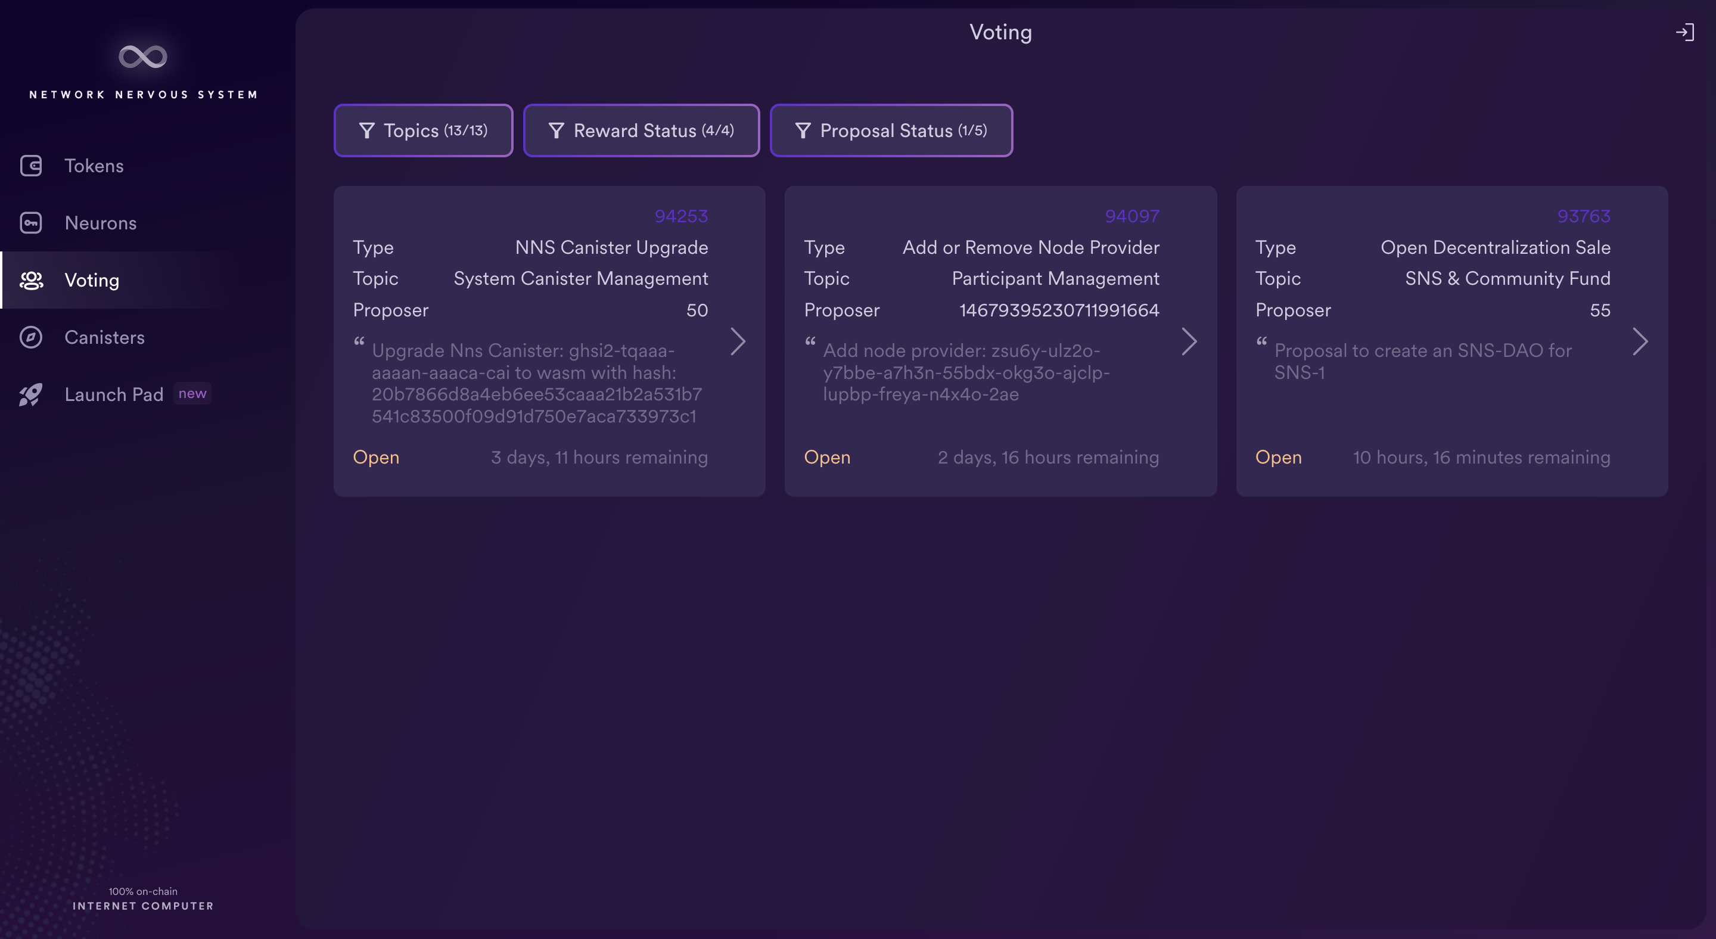
Task: Expand proposal 94097 using its chevron arrow
Action: (x=1189, y=341)
